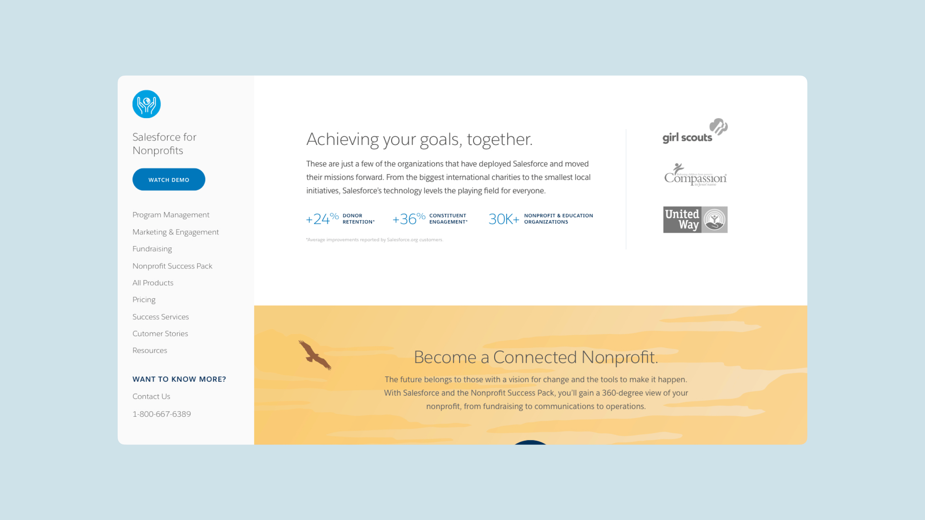Click the United Way logo icon

713,219
